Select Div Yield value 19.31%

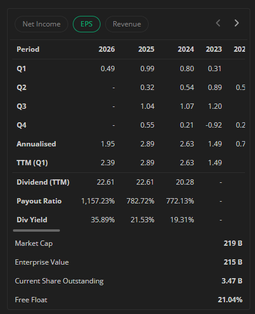pyautogui.click(x=182, y=220)
